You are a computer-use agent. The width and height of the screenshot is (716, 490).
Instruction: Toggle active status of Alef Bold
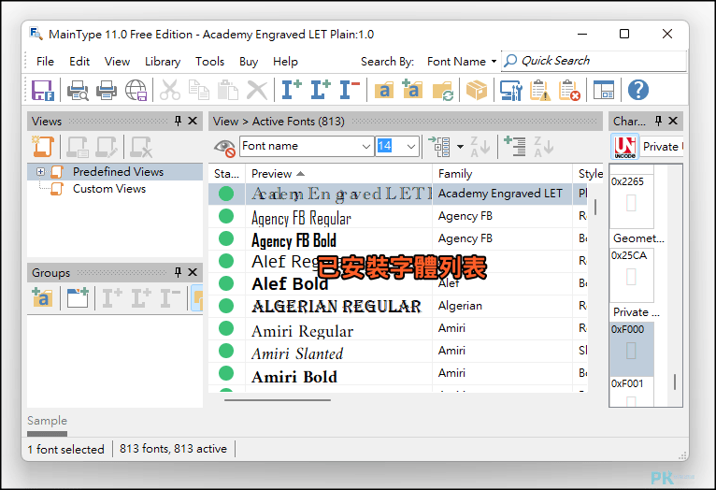[226, 283]
